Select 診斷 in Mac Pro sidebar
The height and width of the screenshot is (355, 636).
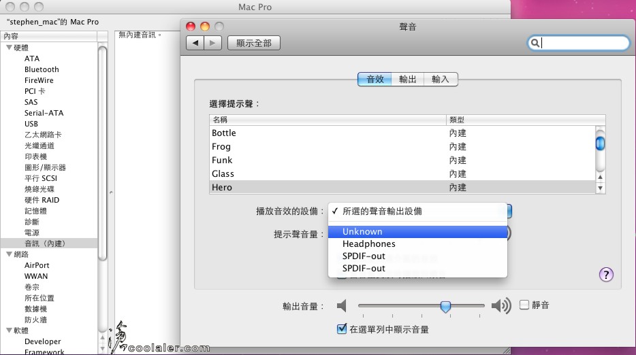[32, 222]
